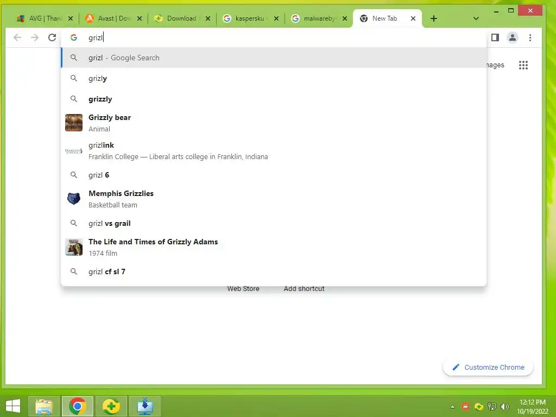
Task: Select Life and Times of Grizzly Adams
Action: (274, 247)
